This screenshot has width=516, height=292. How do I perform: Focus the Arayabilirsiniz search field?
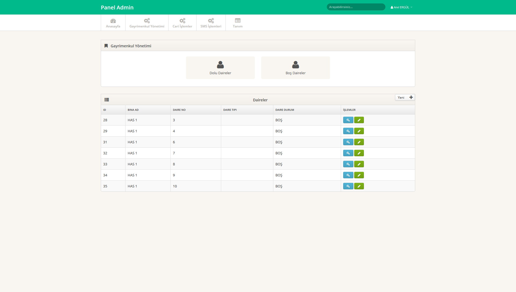pyautogui.click(x=356, y=7)
